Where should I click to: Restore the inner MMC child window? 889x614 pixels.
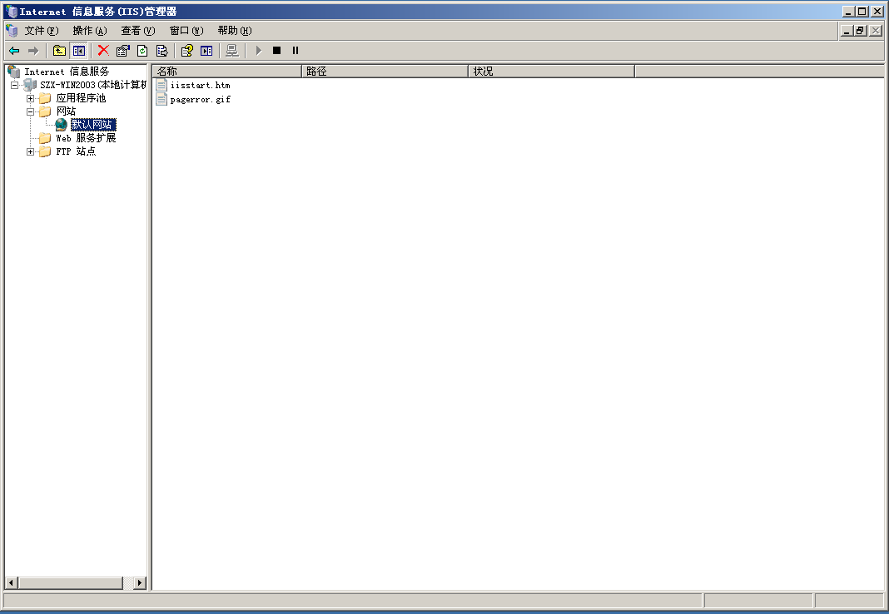[861, 31]
